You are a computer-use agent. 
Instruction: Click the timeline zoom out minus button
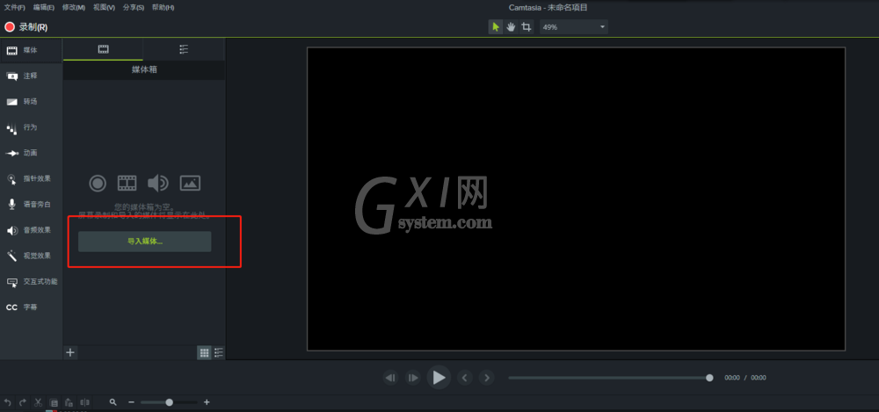click(x=131, y=402)
